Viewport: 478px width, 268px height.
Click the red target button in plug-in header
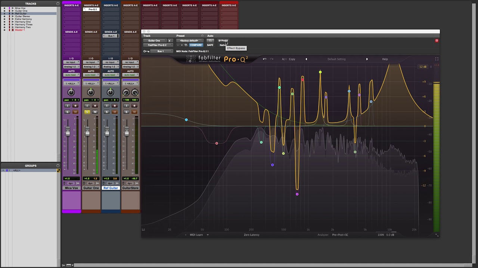(x=437, y=41)
